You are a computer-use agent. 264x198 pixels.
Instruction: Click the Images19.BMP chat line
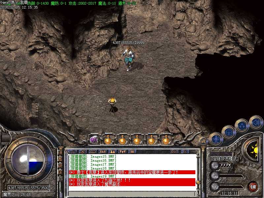click(x=93, y=176)
